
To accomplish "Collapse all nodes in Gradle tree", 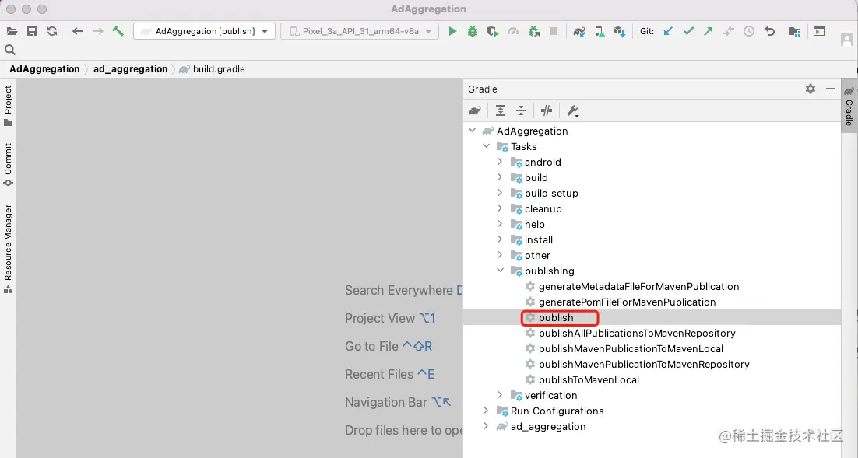I will 520,110.
